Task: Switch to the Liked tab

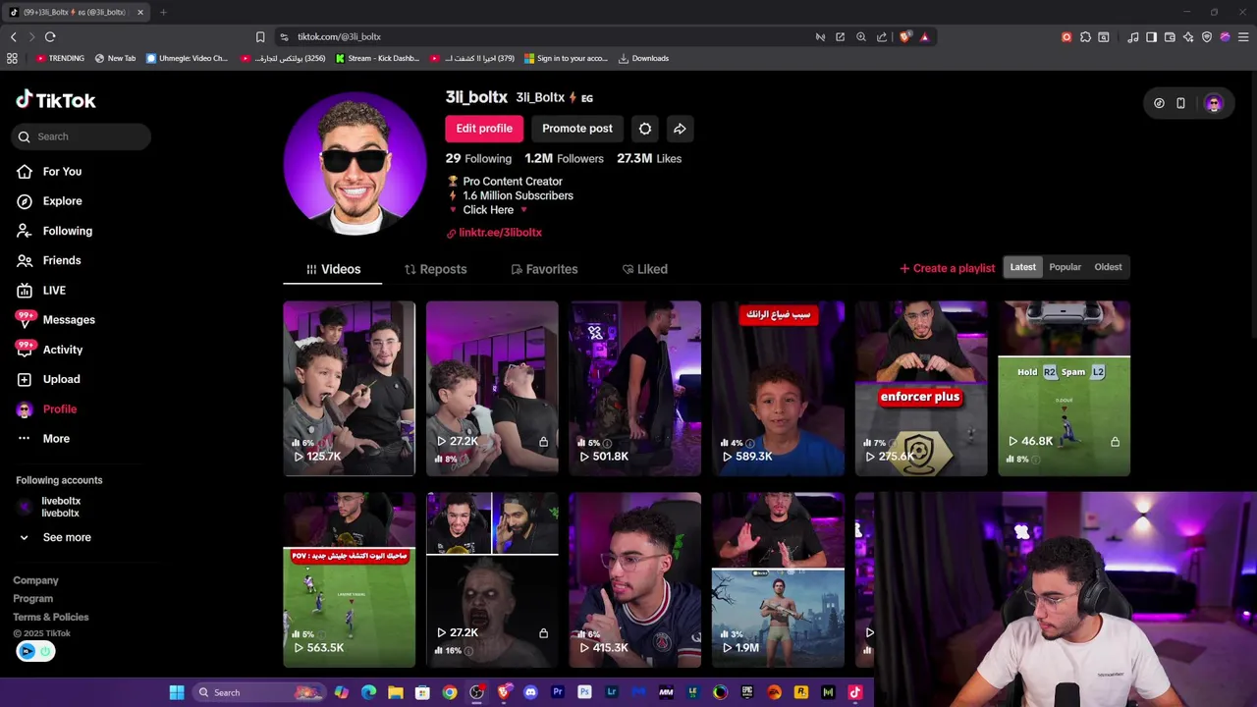Action: (645, 269)
